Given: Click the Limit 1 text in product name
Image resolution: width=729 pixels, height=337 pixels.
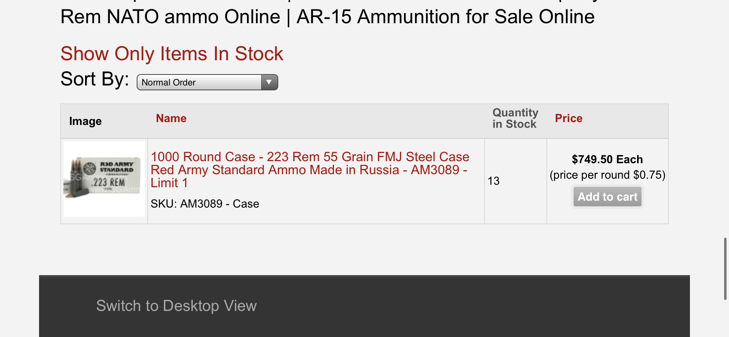Looking at the screenshot, I should point(169,183).
